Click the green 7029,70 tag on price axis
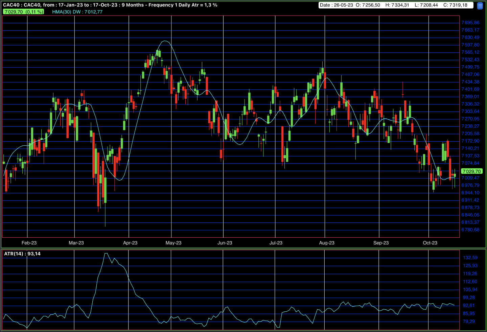The height and width of the screenshot is (332, 487). click(471, 171)
